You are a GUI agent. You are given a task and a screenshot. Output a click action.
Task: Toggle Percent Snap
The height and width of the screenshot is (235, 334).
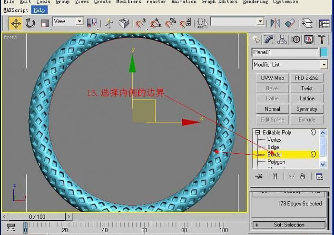pos(171,23)
